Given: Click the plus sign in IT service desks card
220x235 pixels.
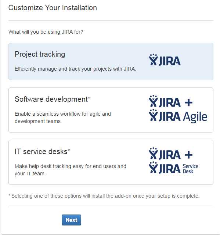Looking at the screenshot, I should (x=188, y=155).
